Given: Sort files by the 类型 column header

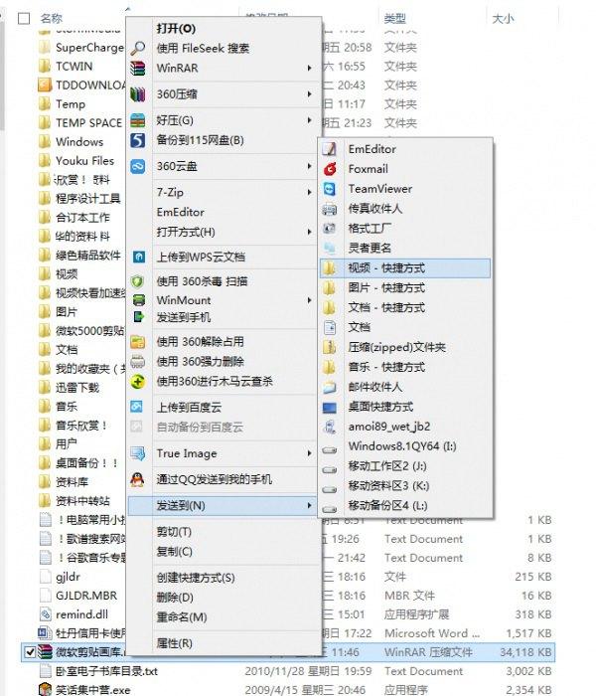Looking at the screenshot, I should click(x=394, y=19).
